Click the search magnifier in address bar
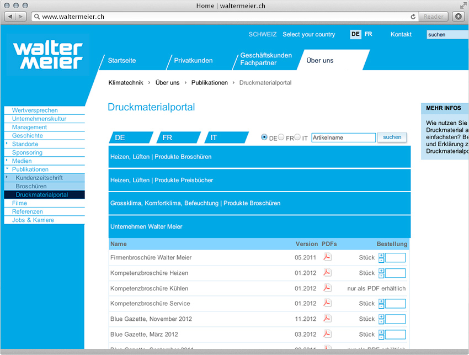Image resolution: width=469 pixels, height=355 pixels. (37, 17)
